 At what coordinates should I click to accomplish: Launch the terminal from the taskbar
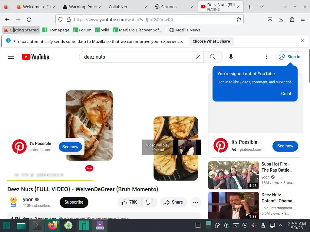pyautogui.click(x=37, y=225)
